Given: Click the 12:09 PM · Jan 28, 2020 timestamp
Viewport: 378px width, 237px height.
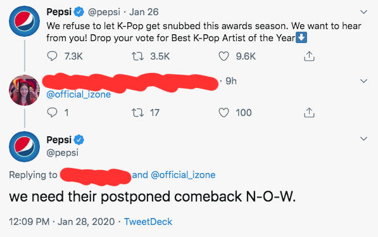Looking at the screenshot, I should (61, 222).
